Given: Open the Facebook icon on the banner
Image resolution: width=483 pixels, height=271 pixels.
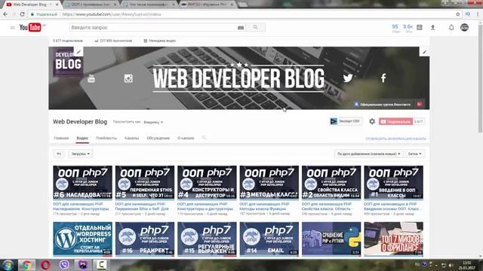Looking at the screenshot, I should (x=383, y=78).
